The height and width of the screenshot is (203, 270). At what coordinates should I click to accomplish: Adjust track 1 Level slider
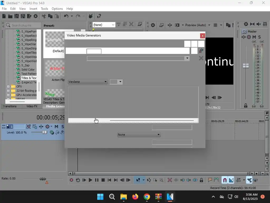pos(44,132)
